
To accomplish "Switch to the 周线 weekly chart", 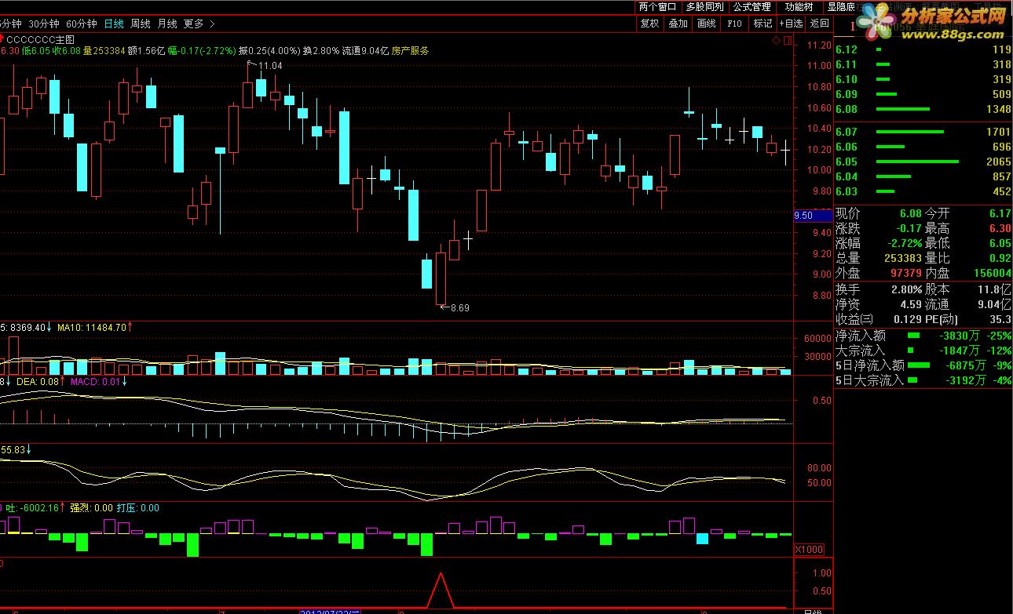I will (141, 24).
